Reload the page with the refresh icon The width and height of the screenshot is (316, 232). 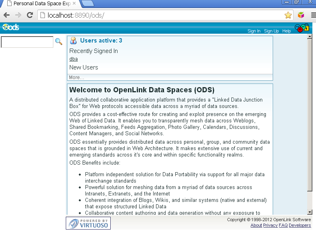[x=30, y=15]
